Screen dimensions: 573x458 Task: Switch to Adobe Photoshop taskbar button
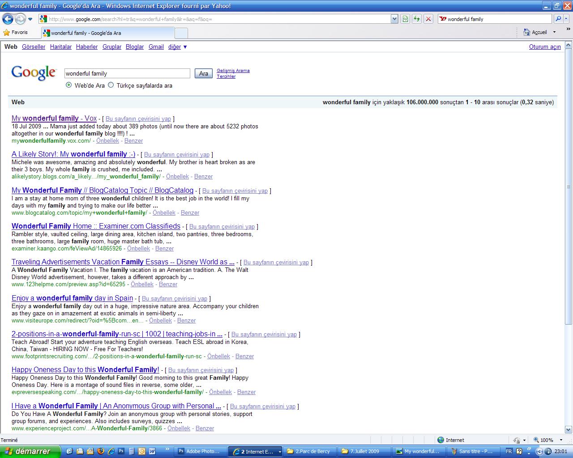(199, 451)
